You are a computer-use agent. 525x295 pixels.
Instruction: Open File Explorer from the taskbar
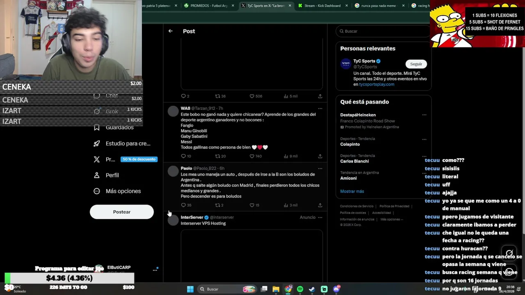click(276, 289)
